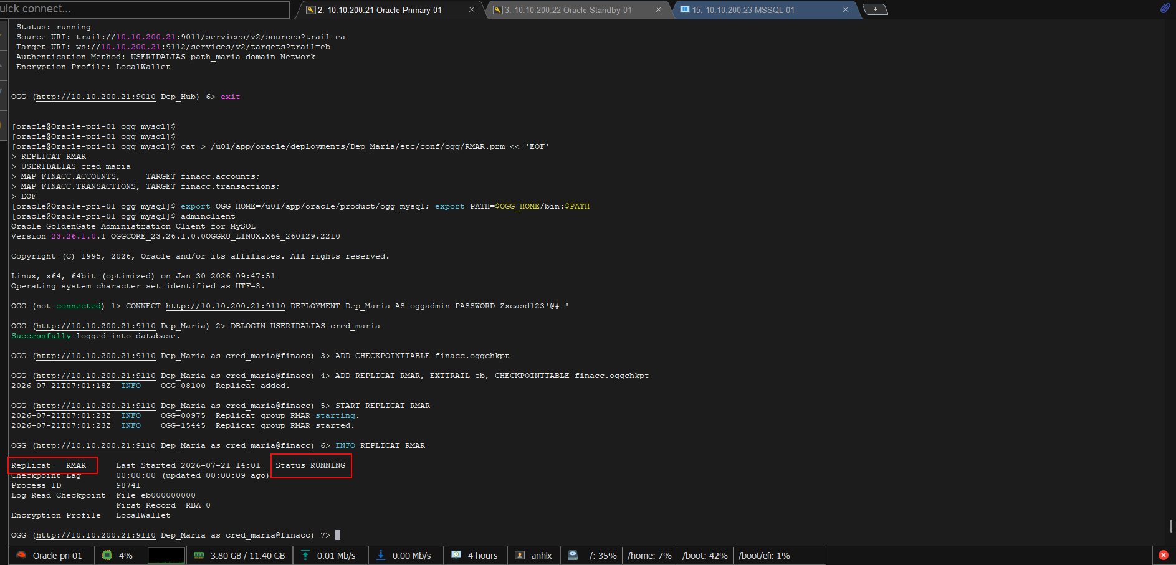Screen dimensions: 1176x565
Task: Close the MSSQL-01 session tab
Action: tap(846, 10)
